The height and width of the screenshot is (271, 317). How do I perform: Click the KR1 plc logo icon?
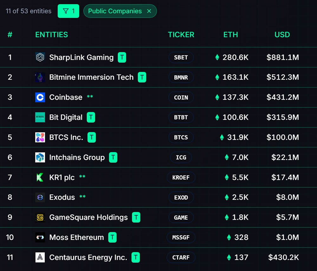click(x=40, y=177)
